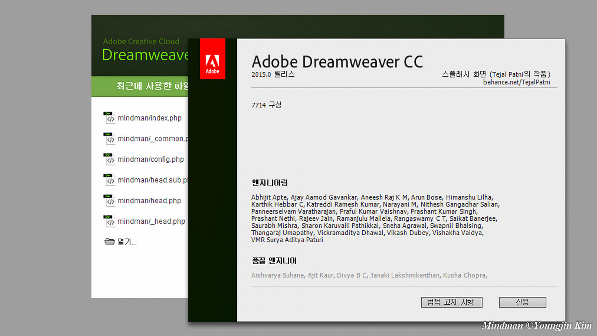Click the Mindman Youngjin Kim watermark

[537, 326]
